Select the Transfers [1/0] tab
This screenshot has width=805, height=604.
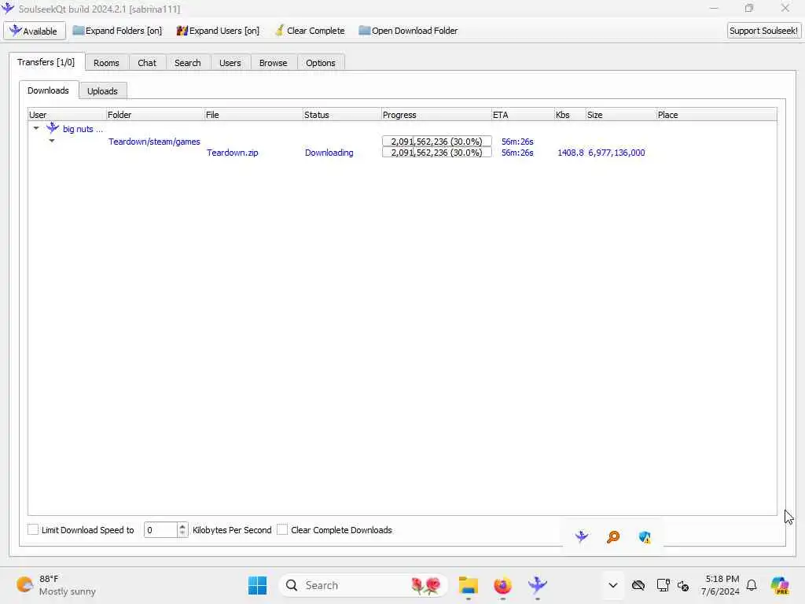(46, 62)
